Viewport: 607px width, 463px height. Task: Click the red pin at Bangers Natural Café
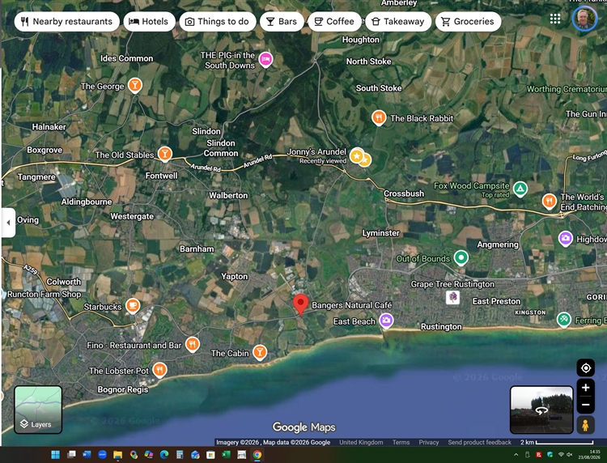coord(300,304)
